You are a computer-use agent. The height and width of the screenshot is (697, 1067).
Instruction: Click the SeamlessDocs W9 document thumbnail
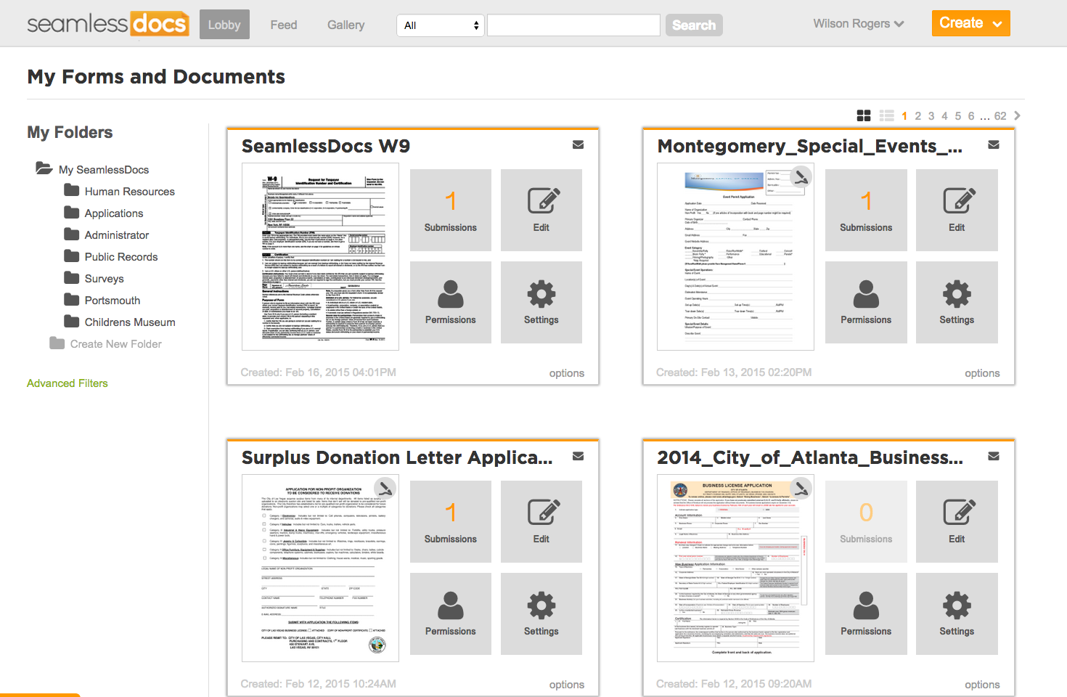click(320, 257)
